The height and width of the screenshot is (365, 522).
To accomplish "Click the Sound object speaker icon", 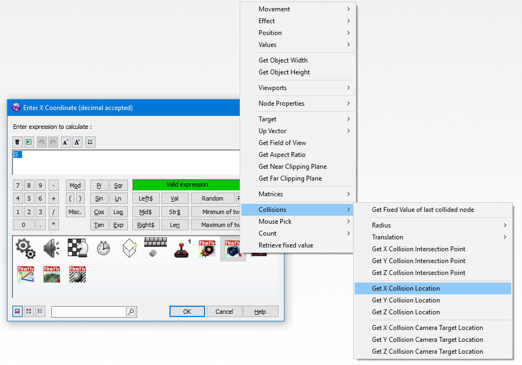I will 51,248.
